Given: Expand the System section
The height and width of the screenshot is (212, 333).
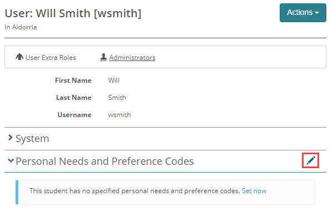Looking at the screenshot, I should pyautogui.click(x=10, y=138).
